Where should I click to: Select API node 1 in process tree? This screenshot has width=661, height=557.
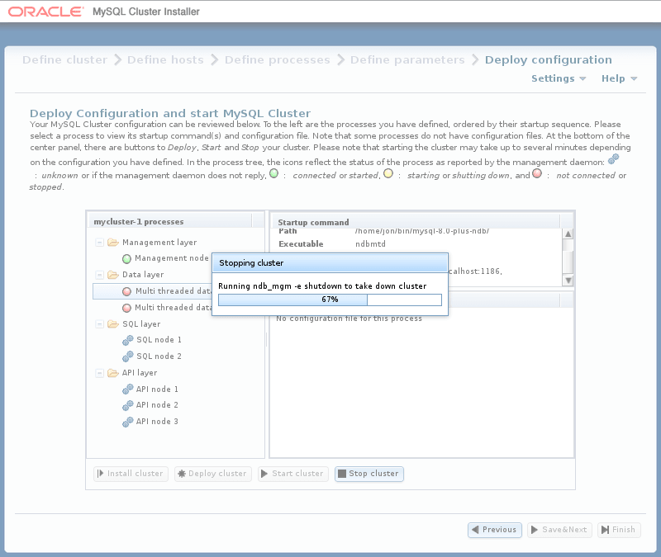157,389
